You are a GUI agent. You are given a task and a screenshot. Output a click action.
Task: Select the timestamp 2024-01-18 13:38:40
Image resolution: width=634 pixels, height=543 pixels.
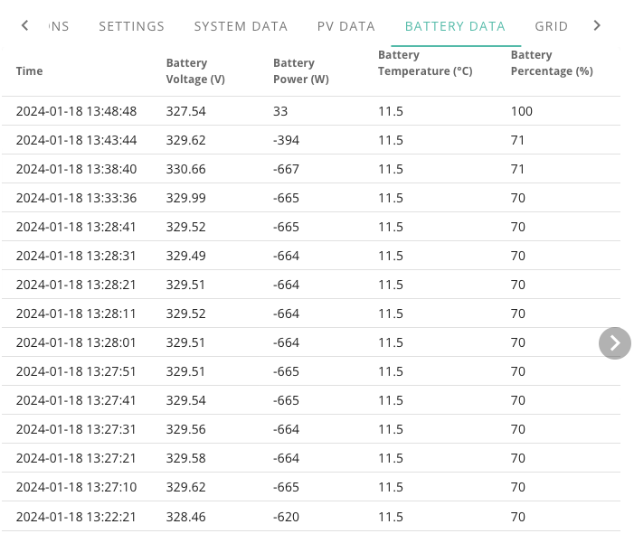tap(76, 169)
